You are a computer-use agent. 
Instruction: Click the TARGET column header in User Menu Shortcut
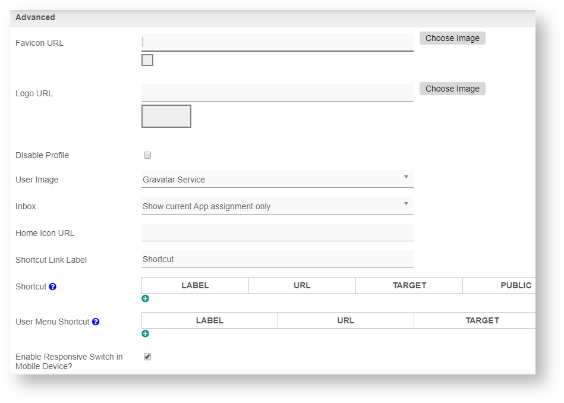481,320
